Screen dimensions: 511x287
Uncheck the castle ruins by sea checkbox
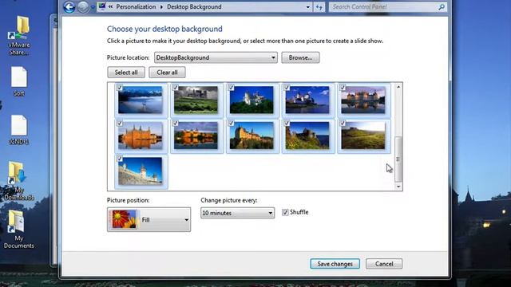(287, 124)
